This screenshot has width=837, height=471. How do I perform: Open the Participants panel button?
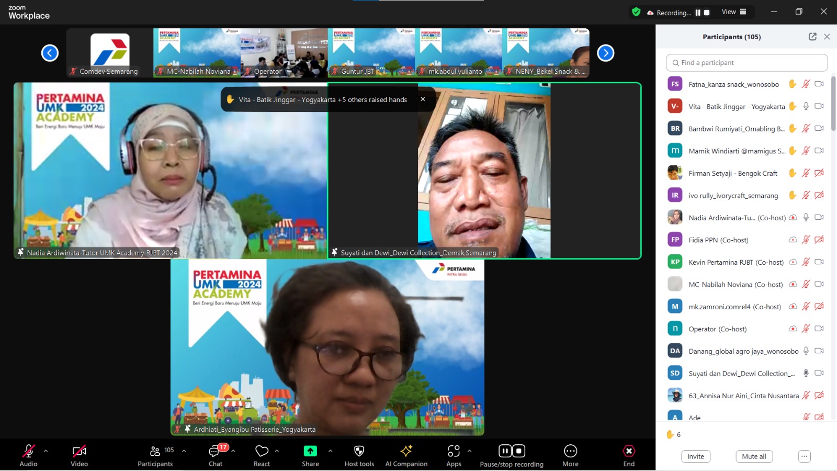tap(155, 455)
